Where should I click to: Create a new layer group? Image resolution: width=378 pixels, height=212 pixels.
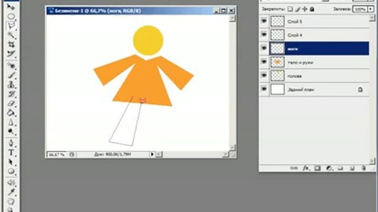point(340,168)
